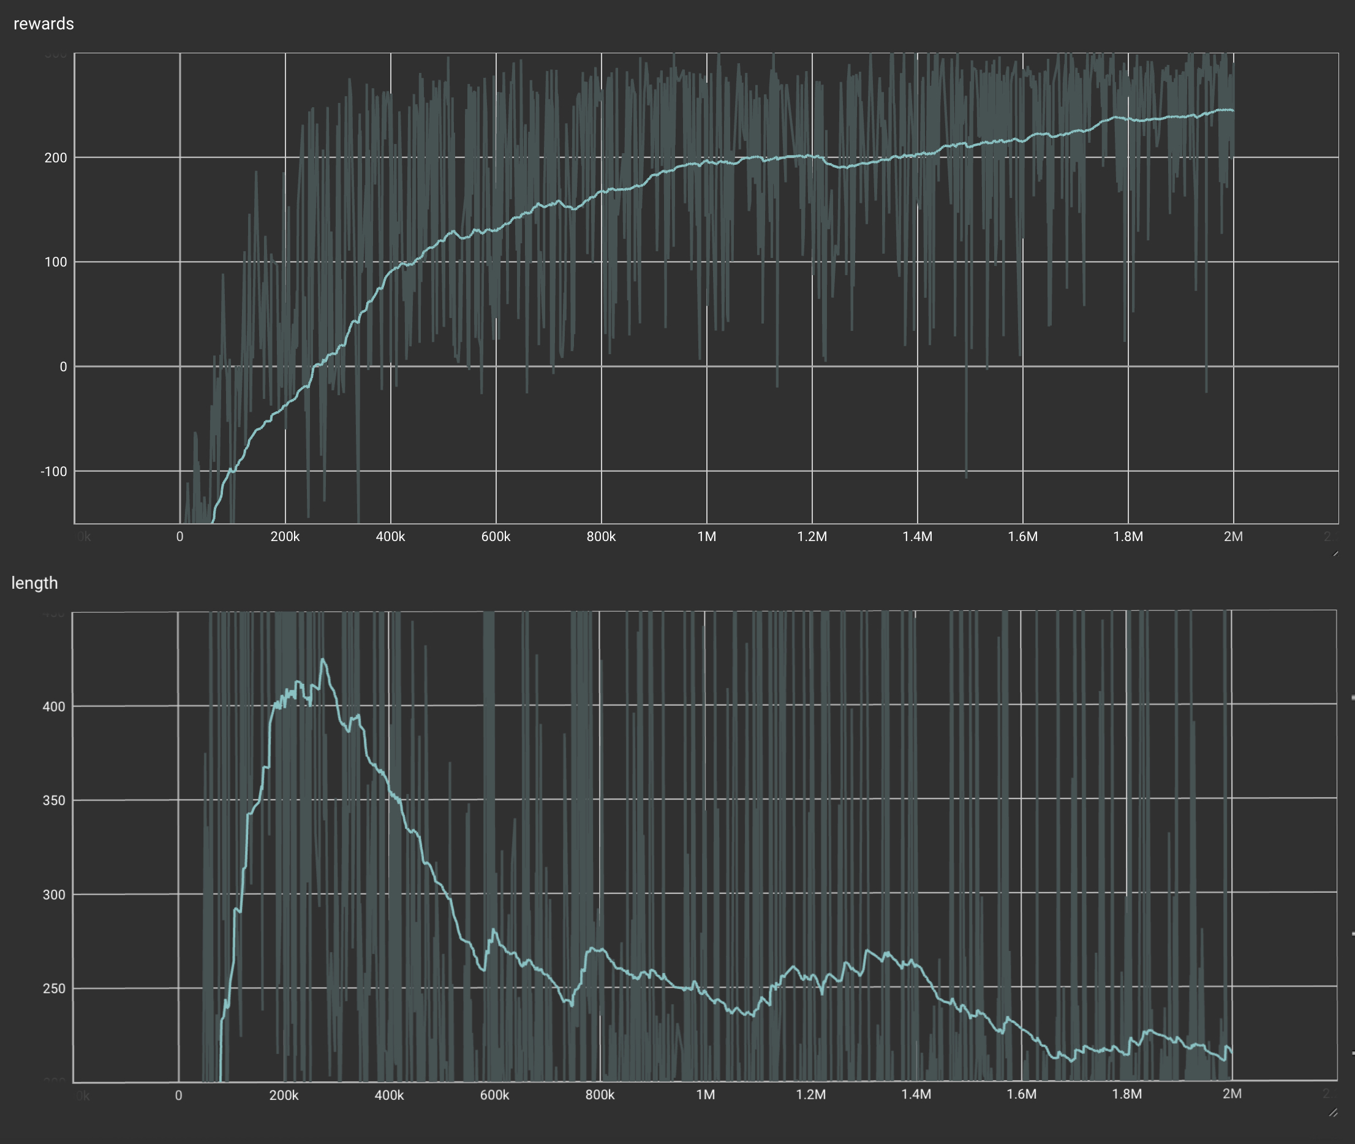This screenshot has width=1355, height=1144.
Task: Click the rewards chart title
Action: pyautogui.click(x=43, y=24)
